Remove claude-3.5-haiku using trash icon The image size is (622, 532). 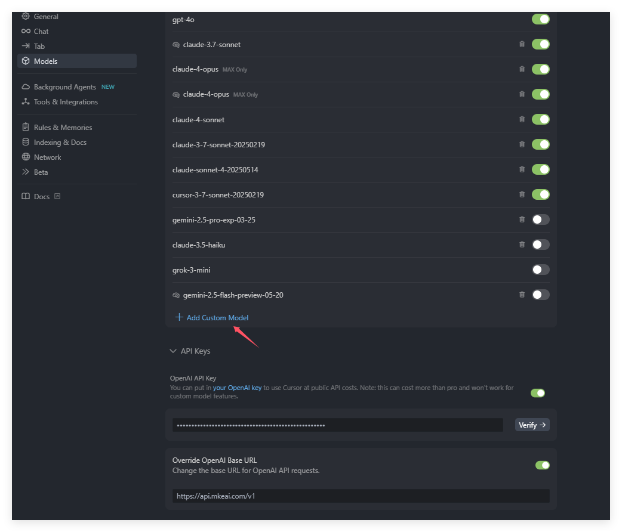[x=522, y=245]
